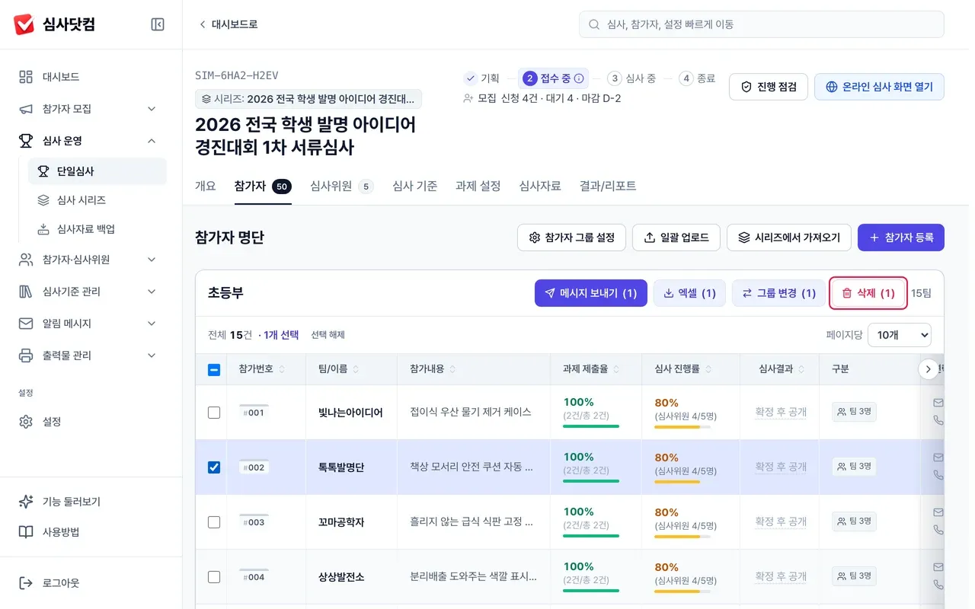Delete selected participant with 삭제 (1)
The image size is (975, 609).
(868, 293)
